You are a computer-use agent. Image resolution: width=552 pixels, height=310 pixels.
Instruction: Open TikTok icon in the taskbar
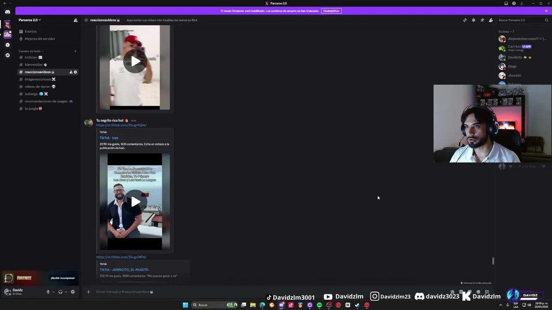pyautogui.click(x=291, y=305)
